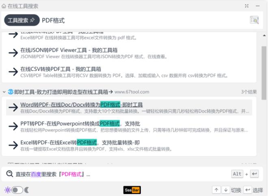Click the collapse window arrows icon
This screenshot has height=196, width=268.
tap(247, 6)
